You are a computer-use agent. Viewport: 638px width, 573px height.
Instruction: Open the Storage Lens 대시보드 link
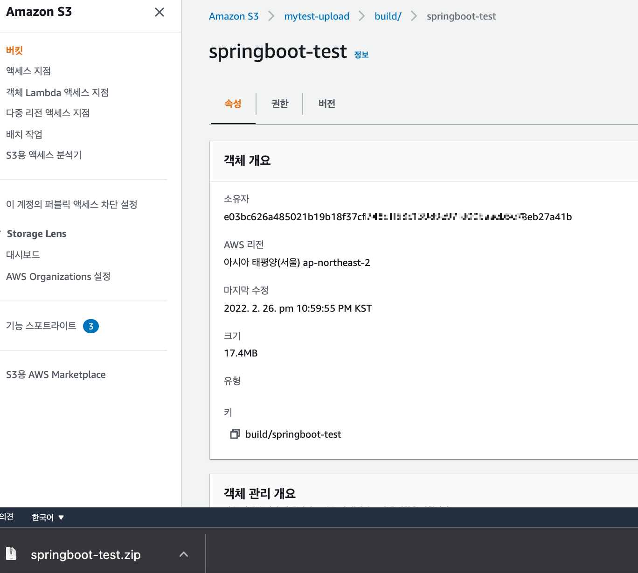coord(23,255)
